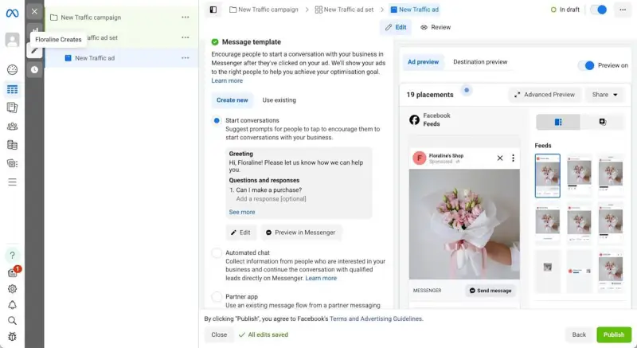Open Terms and Advertising Guidelines link

click(x=376, y=319)
